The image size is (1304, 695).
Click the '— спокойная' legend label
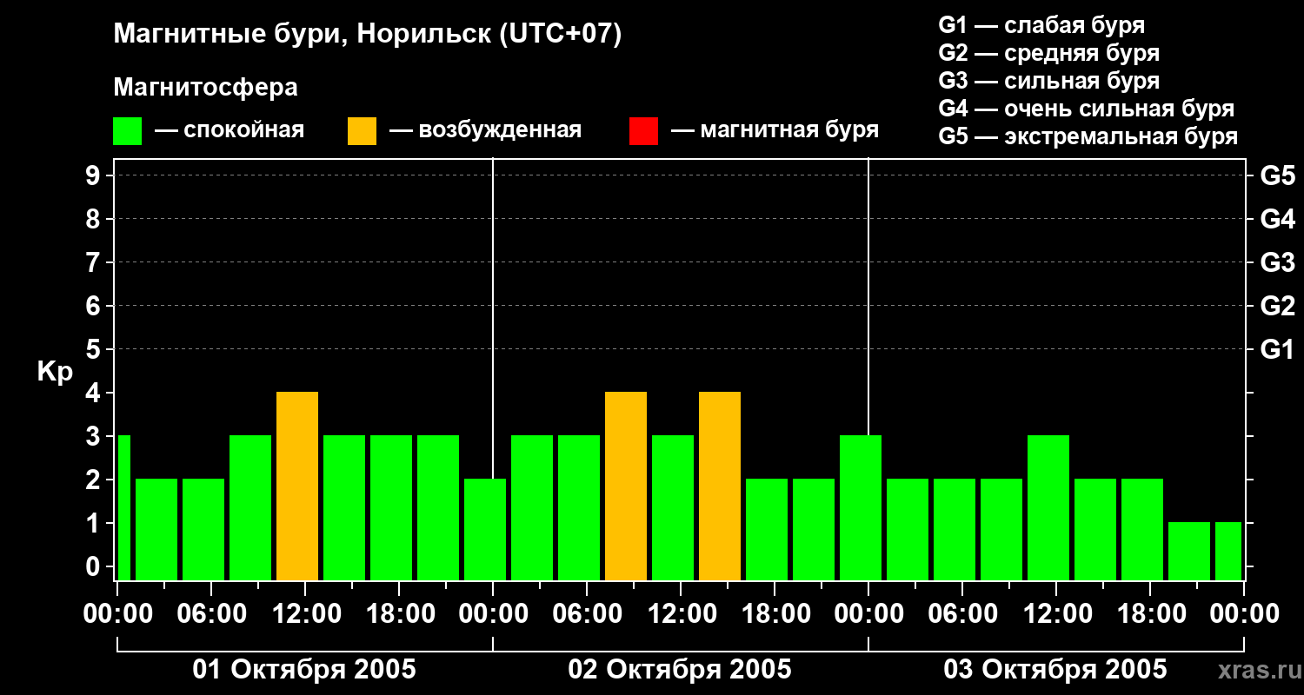(x=230, y=130)
